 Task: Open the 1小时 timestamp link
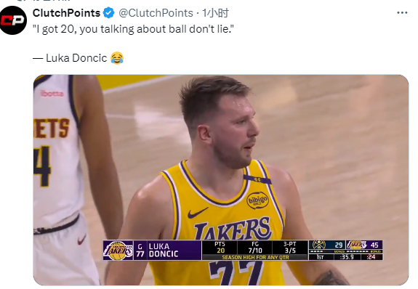click(x=215, y=13)
